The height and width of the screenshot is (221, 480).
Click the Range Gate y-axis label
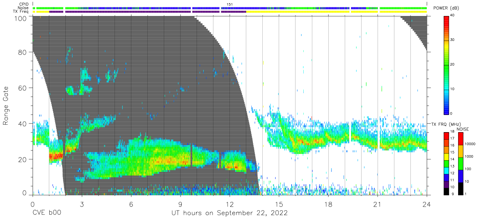point(6,105)
